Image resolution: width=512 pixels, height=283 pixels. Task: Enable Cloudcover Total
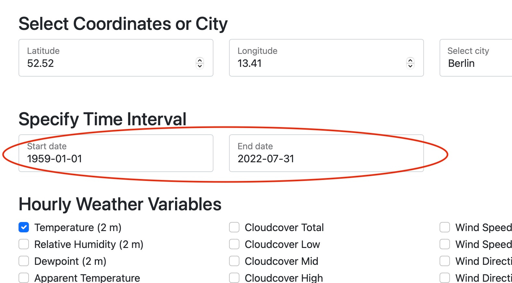point(234,227)
